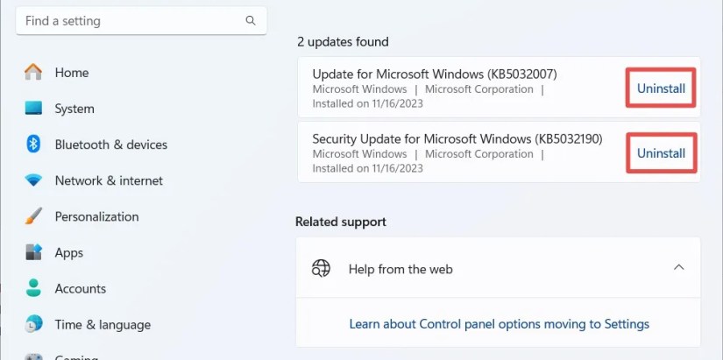Screen dimensions: 723x360
Task: Click the Personalization paintbrush icon
Action: (x=33, y=216)
